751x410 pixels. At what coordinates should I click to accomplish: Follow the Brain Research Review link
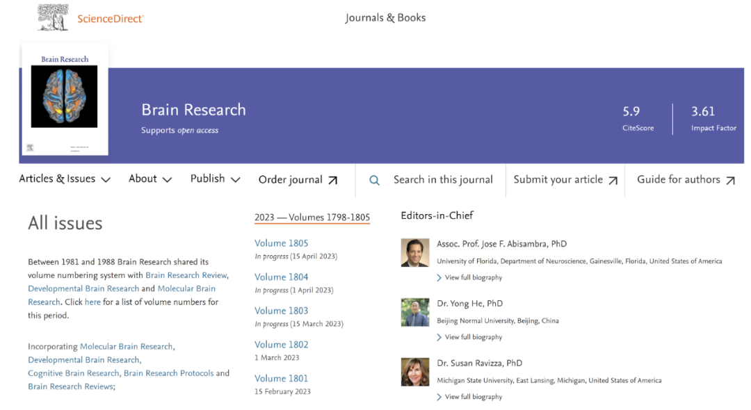click(186, 275)
